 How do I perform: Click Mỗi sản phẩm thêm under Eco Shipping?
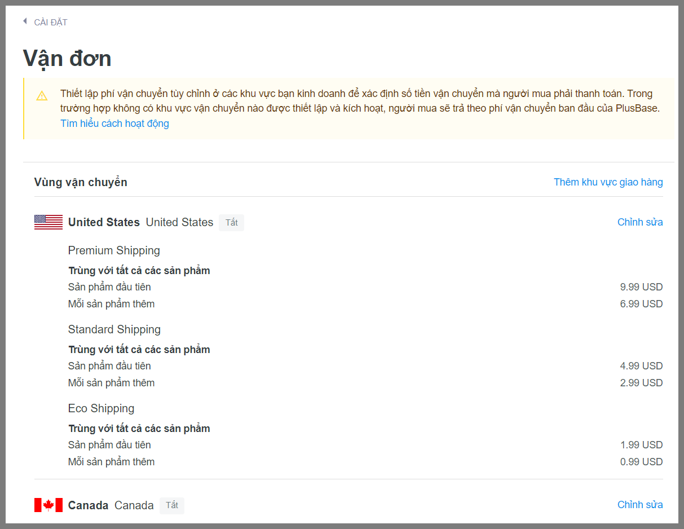111,462
